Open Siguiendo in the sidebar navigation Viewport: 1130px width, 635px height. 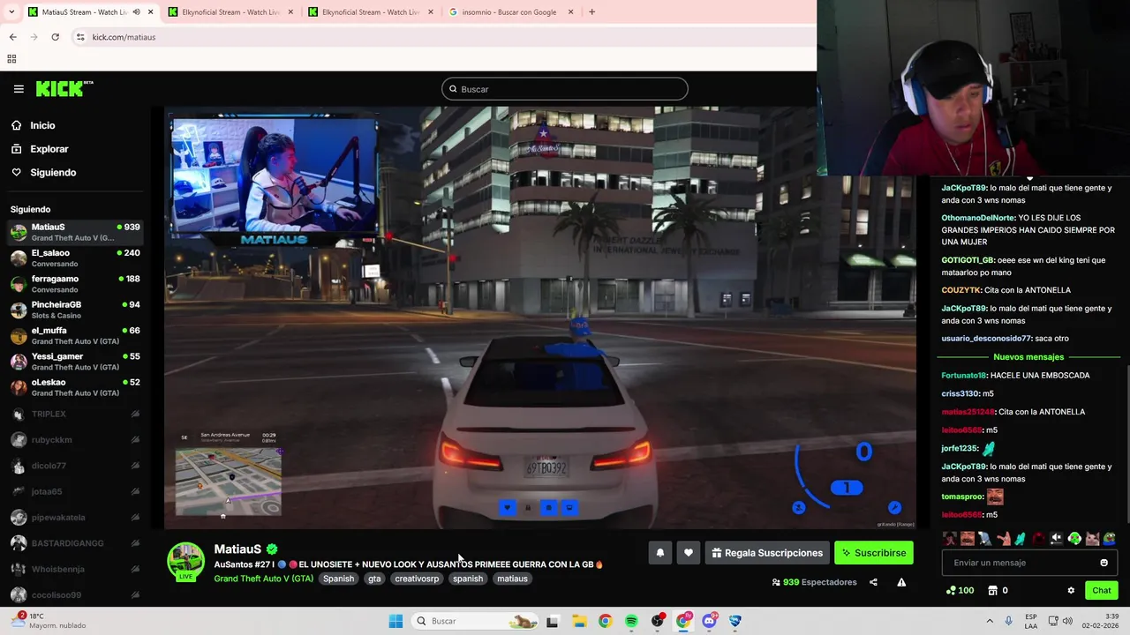(x=53, y=172)
